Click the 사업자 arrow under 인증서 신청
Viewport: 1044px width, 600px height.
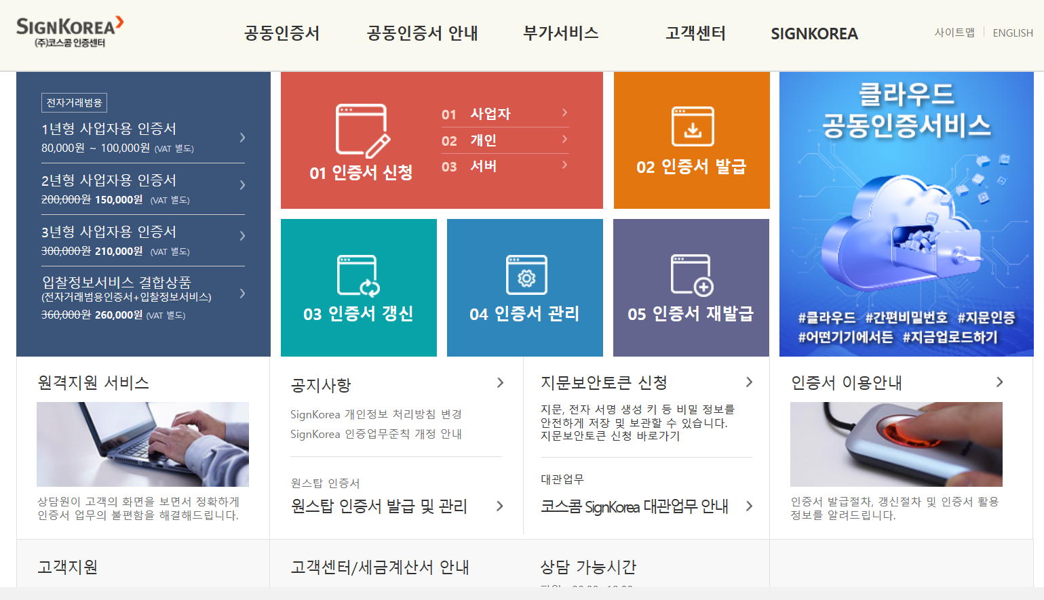point(564,114)
